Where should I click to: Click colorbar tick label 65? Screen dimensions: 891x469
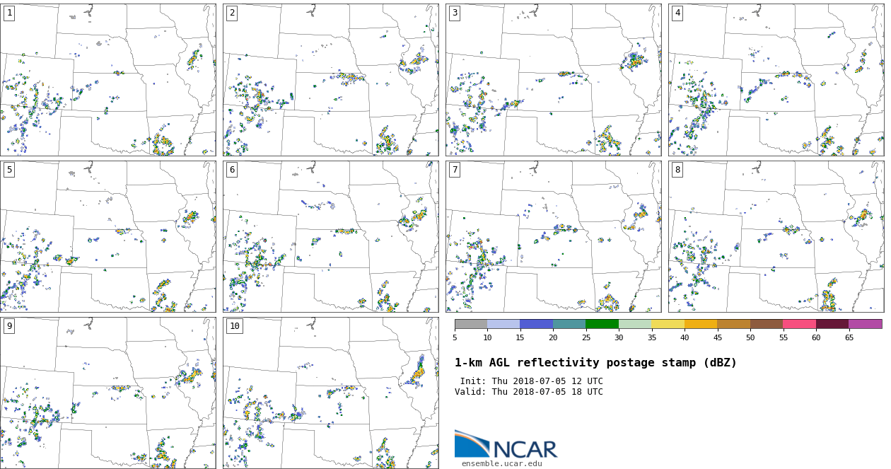click(849, 338)
